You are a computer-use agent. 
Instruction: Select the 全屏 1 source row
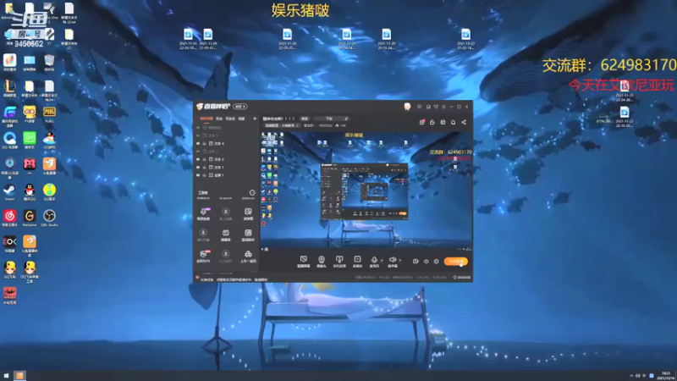(x=226, y=175)
